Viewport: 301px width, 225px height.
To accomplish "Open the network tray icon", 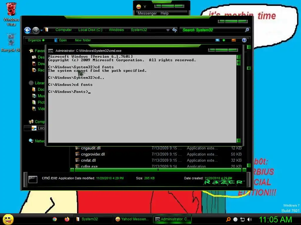I will point(243,219).
